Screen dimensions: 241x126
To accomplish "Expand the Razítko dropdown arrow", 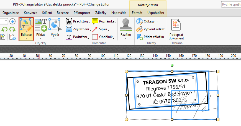I will point(125,38).
